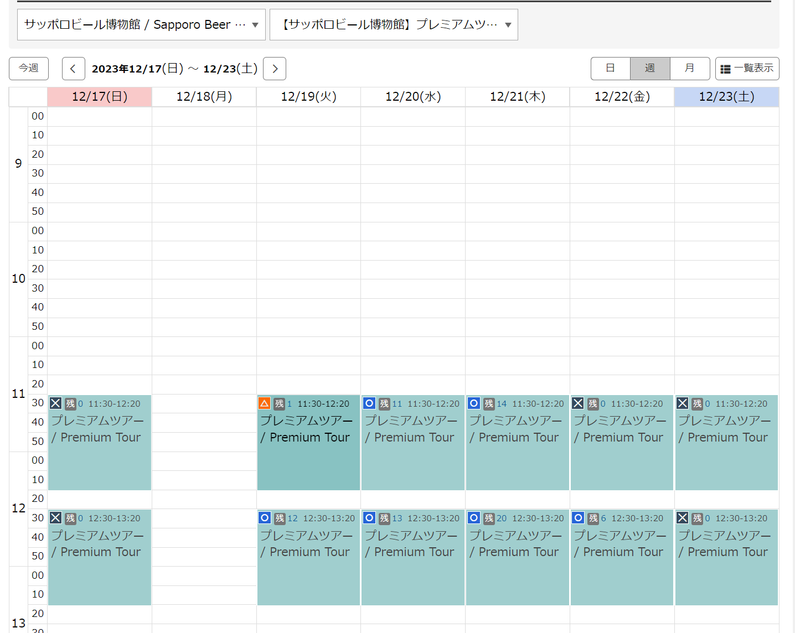Open the Sapporo Beer museum facility dropdown
This screenshot has height=633, width=795.
coord(141,24)
